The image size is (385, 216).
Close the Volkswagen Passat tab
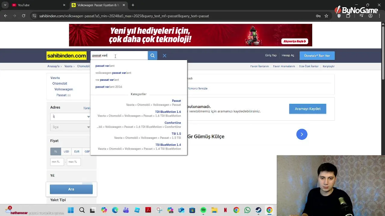pos(124,5)
